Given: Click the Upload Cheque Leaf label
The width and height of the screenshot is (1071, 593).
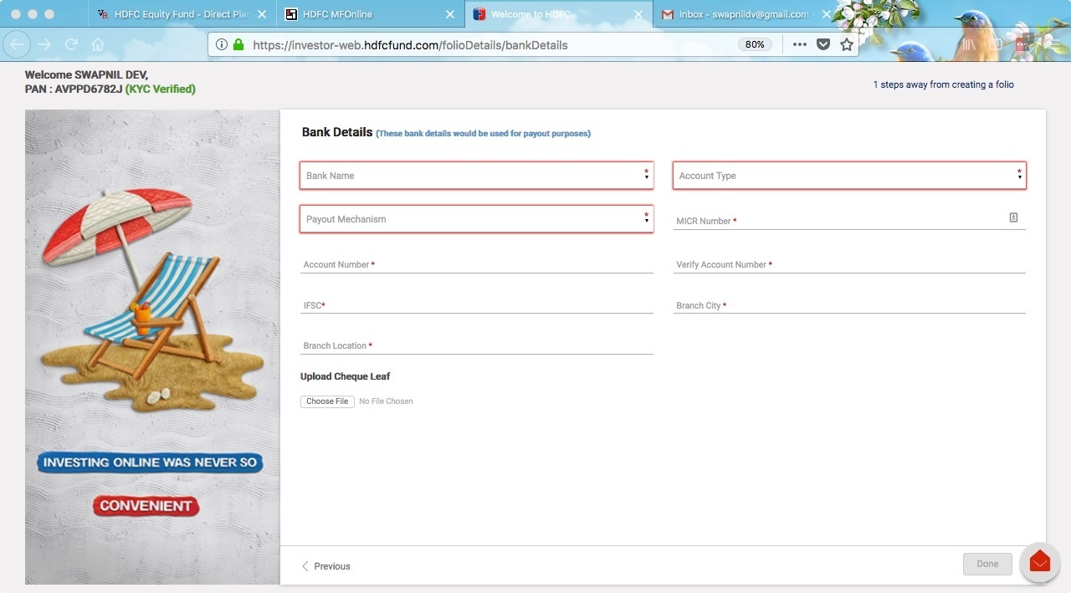Looking at the screenshot, I should (345, 376).
